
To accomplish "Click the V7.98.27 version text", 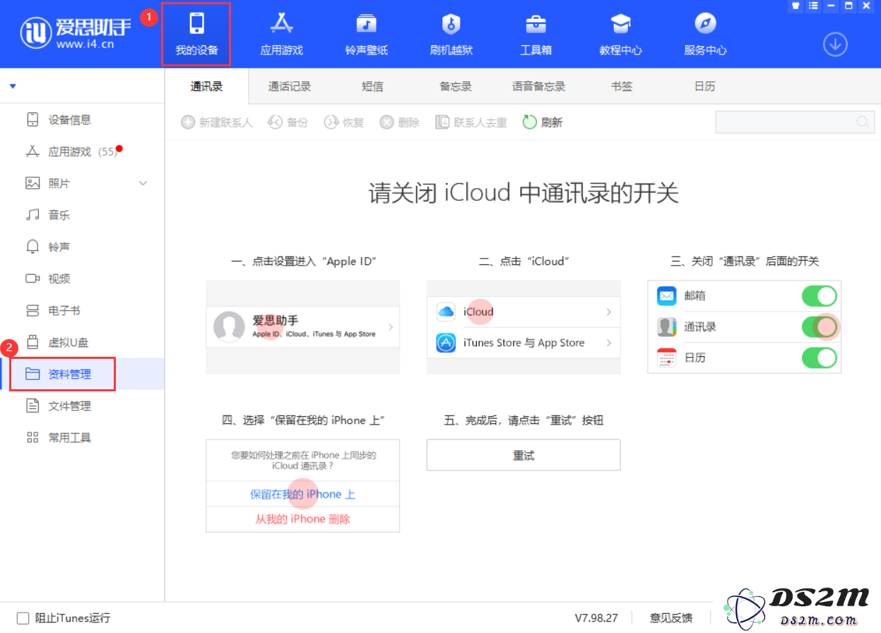I will coord(596,618).
